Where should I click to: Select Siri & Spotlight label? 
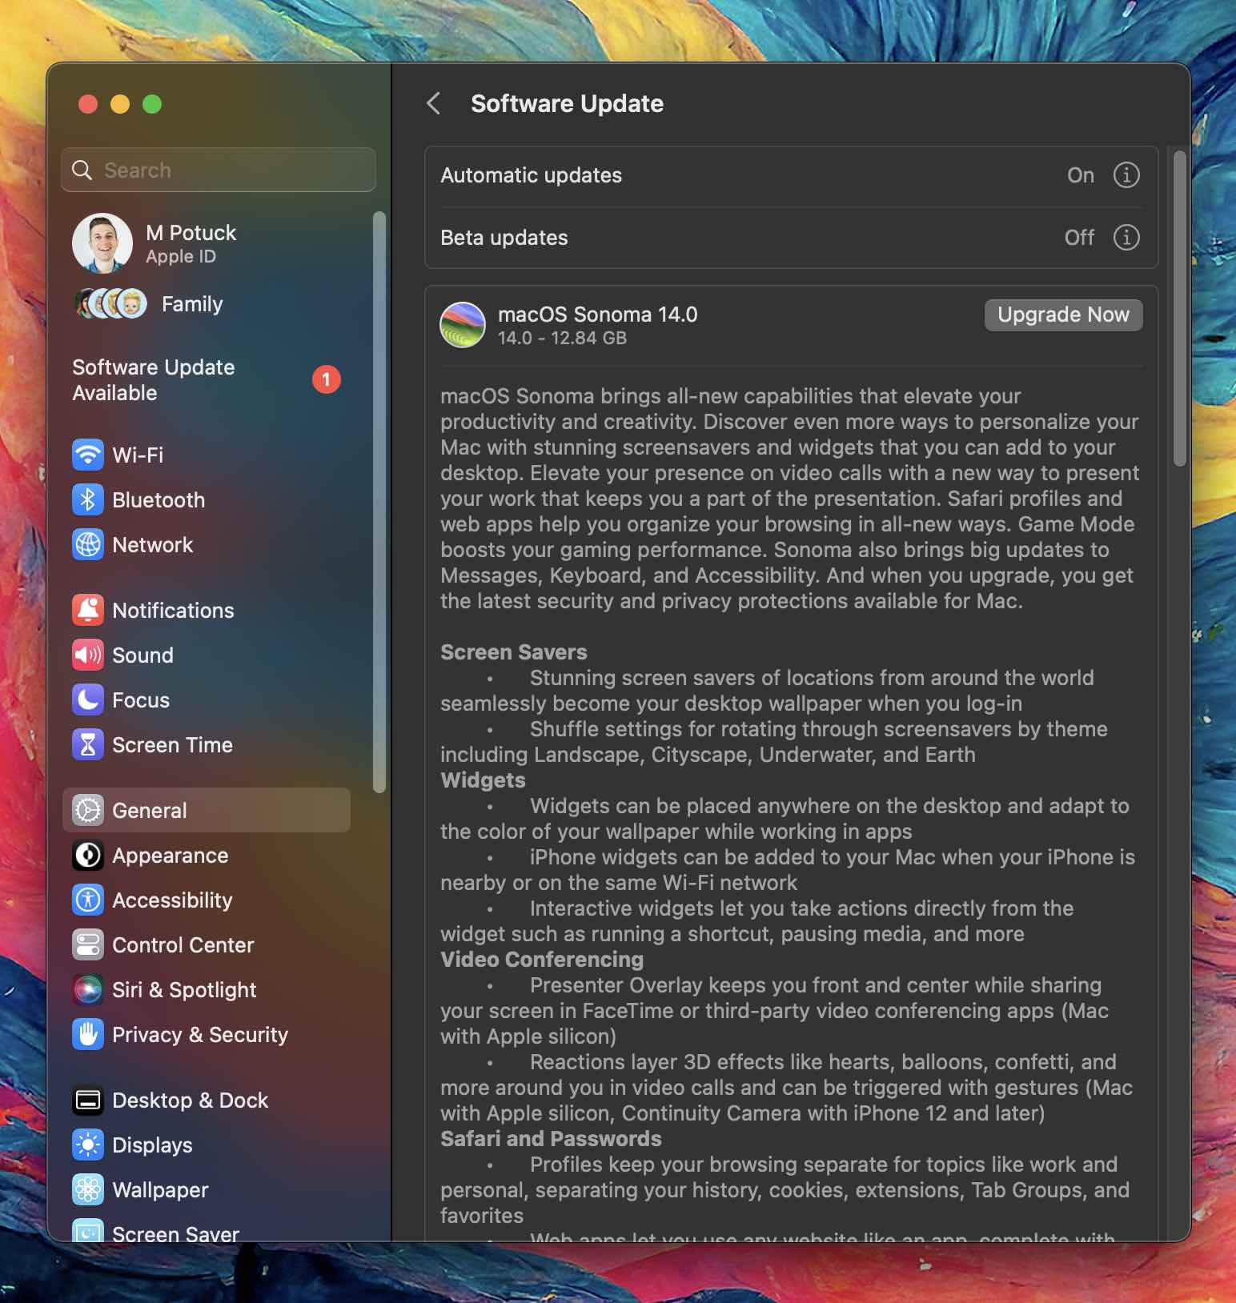(184, 989)
